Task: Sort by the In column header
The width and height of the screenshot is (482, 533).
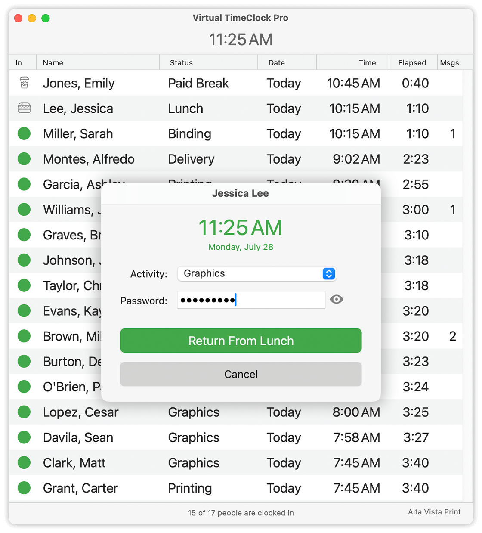Action: point(23,62)
